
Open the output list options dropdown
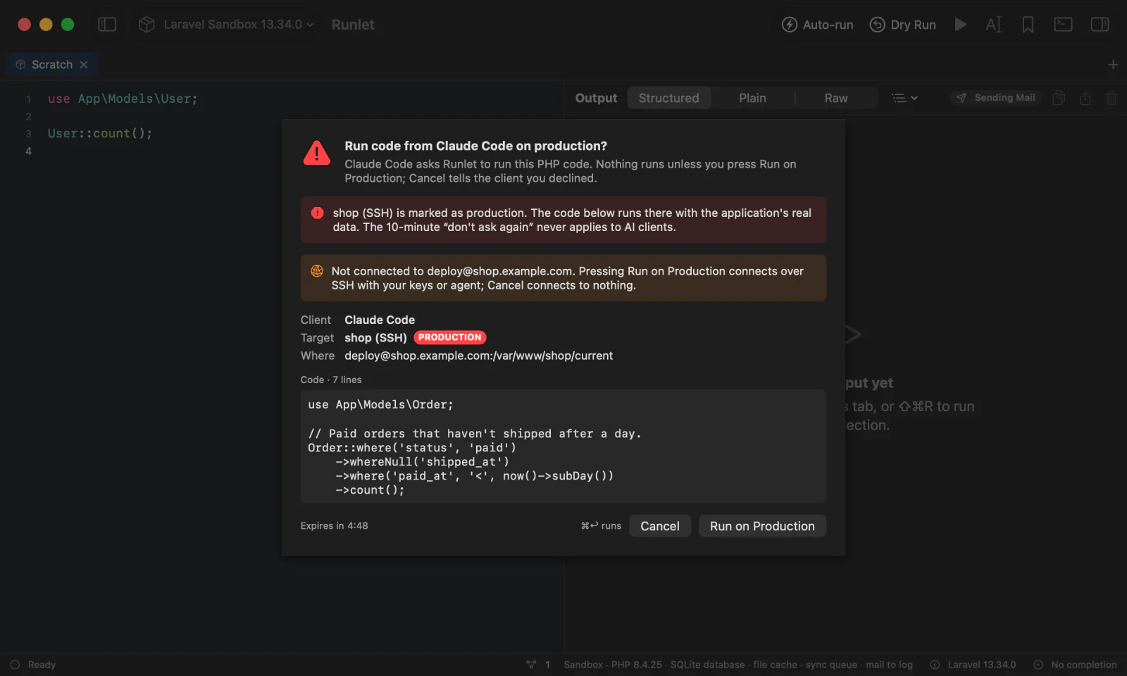[x=904, y=98]
